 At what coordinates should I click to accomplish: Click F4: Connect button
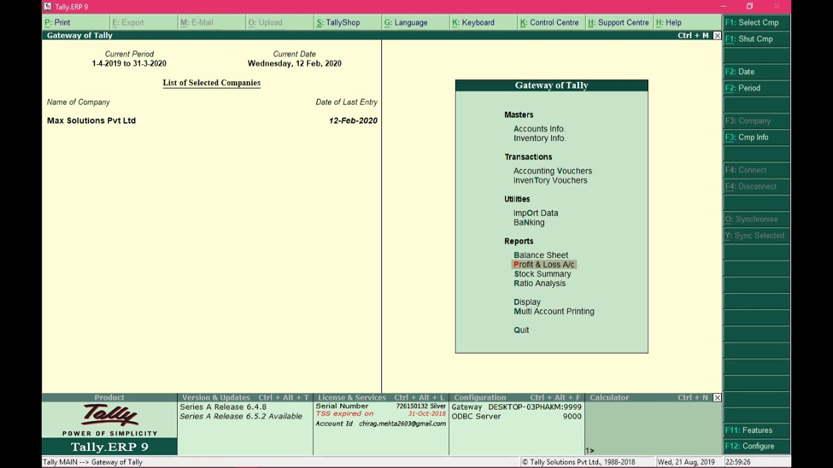756,170
